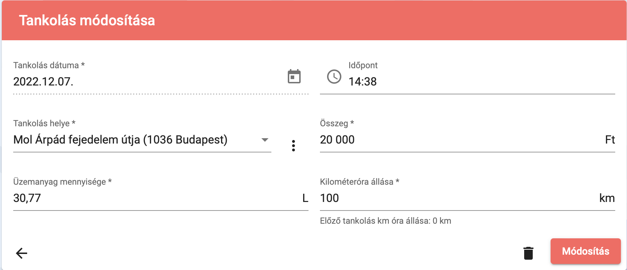Screen dimensions: 627x270
Task: Delete the refueling with the trash icon
Action: pos(528,253)
